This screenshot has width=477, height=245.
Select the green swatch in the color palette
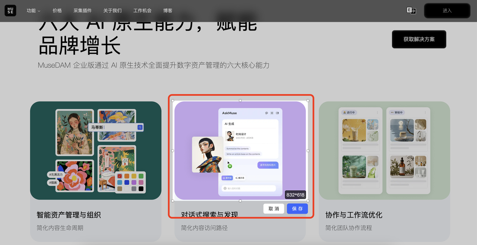tap(141, 176)
